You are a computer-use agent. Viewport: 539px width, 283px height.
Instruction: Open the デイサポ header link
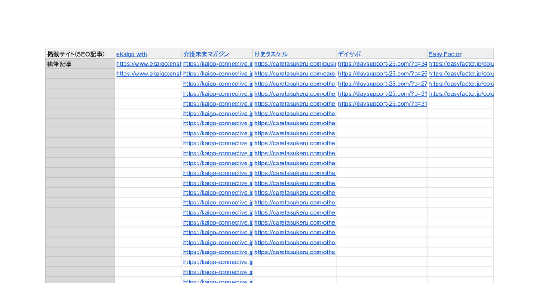pos(349,54)
